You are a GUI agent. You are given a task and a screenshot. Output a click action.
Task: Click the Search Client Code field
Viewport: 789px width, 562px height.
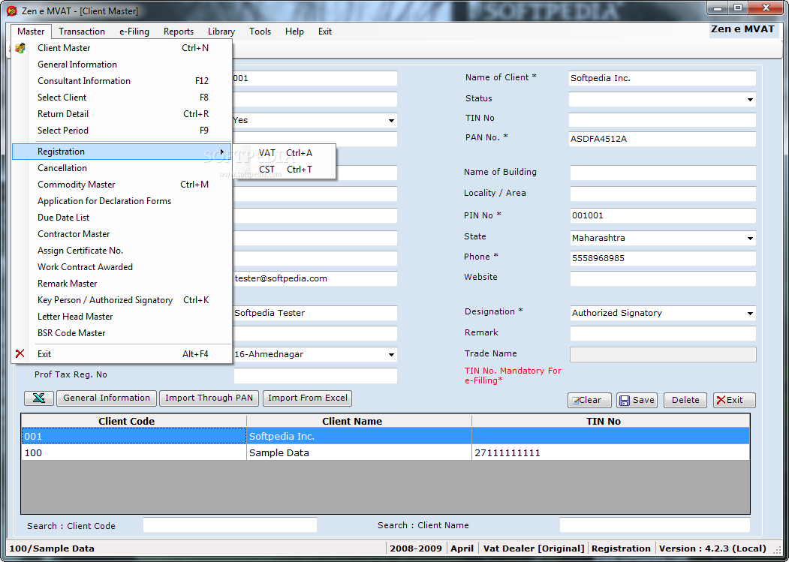[230, 524]
